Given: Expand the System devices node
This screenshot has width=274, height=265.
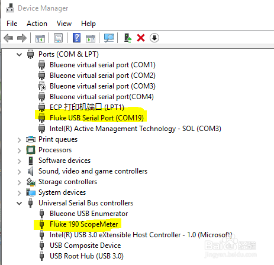Looking at the screenshot, I should tap(19, 193).
